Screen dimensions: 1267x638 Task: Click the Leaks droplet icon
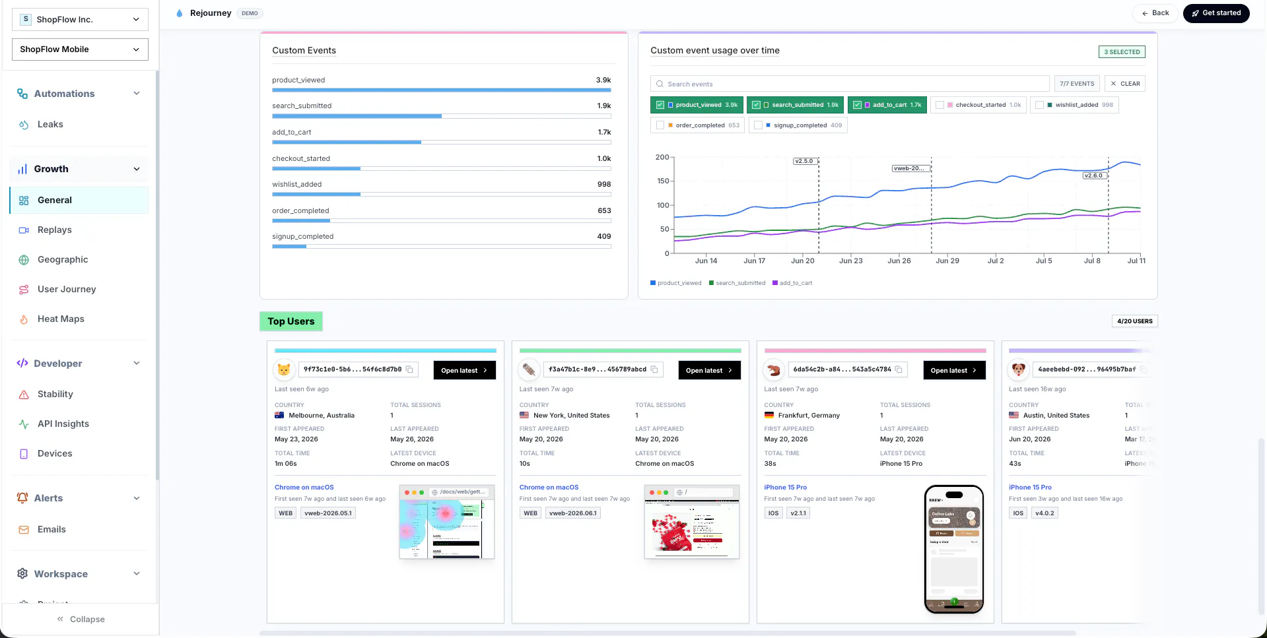(24, 125)
